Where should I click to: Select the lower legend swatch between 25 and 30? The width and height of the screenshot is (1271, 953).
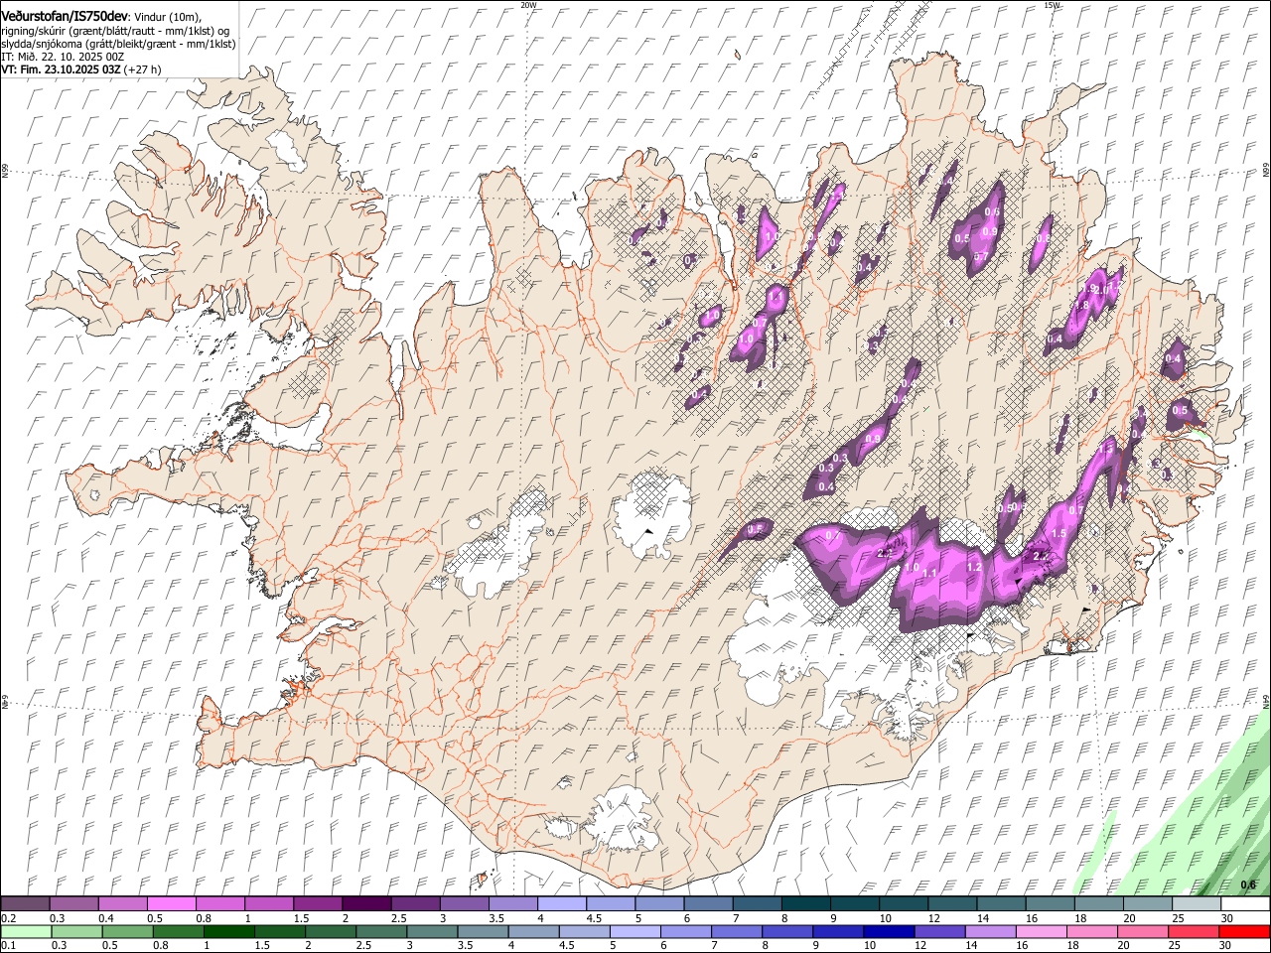[x=1194, y=931]
